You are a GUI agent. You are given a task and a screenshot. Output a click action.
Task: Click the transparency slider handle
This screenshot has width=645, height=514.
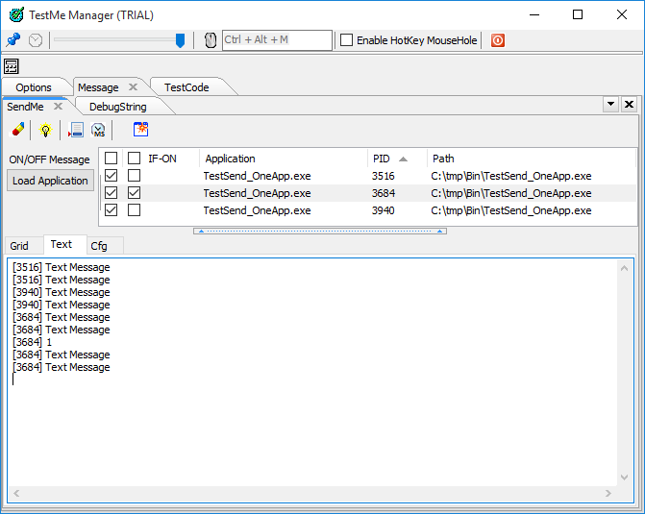(x=180, y=40)
